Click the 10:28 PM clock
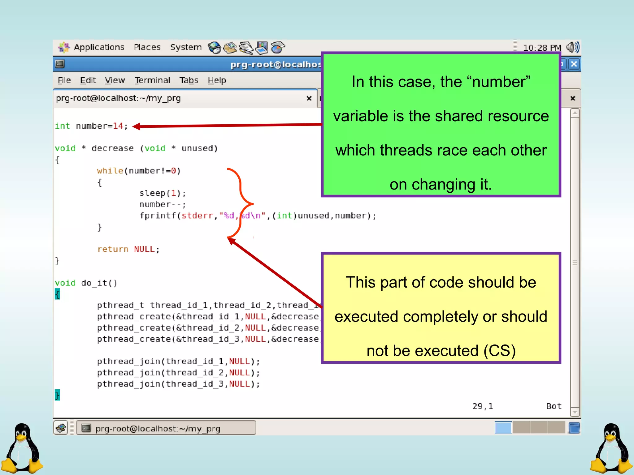Image resolution: width=634 pixels, height=475 pixels. [542, 48]
